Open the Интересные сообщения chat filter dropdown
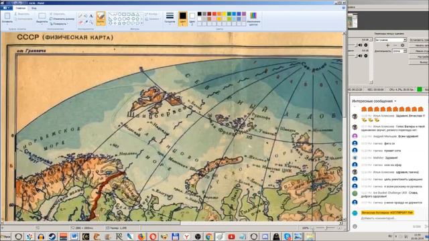429x241 pixels. pyautogui.click(x=374, y=101)
